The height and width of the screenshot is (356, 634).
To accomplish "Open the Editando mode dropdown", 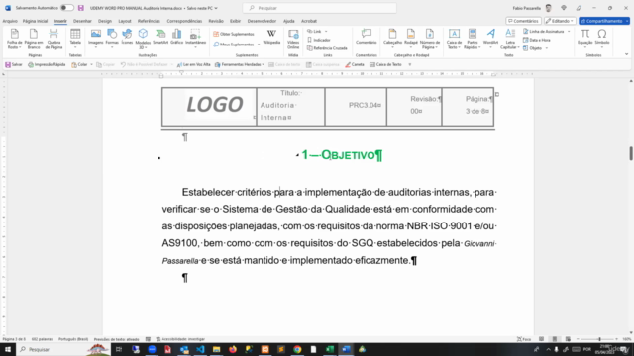I will (560, 21).
